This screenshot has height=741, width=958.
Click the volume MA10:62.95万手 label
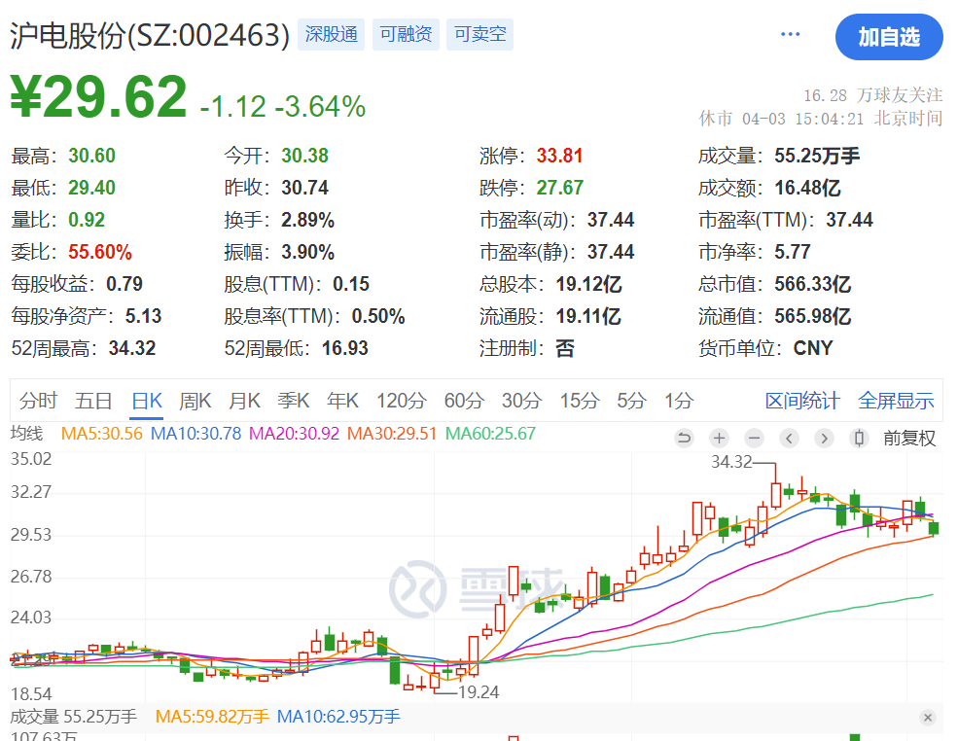coord(338,717)
